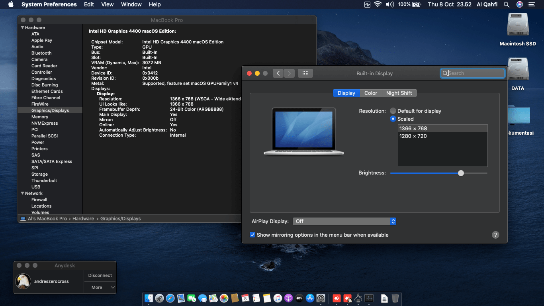Select the Default for display radio button
This screenshot has width=544, height=306.
(393, 111)
